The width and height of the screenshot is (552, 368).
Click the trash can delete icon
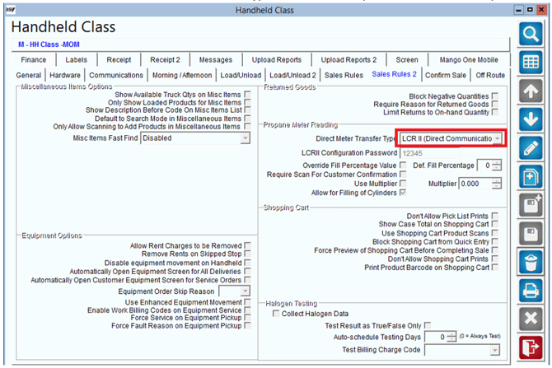(531, 263)
